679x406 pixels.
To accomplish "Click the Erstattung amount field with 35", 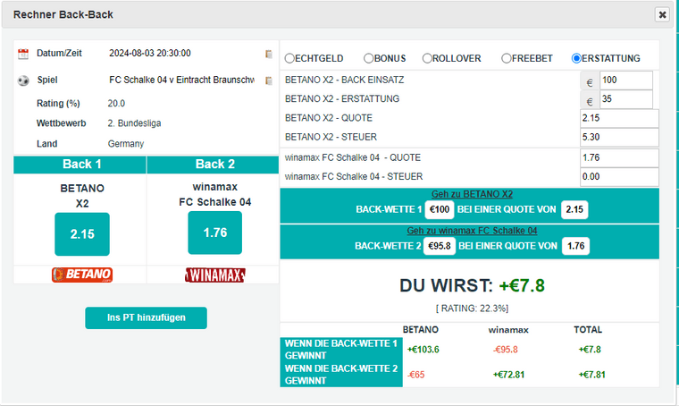I will coord(626,99).
